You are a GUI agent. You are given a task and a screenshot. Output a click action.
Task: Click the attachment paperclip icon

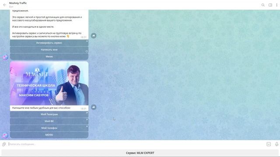coord(4,144)
